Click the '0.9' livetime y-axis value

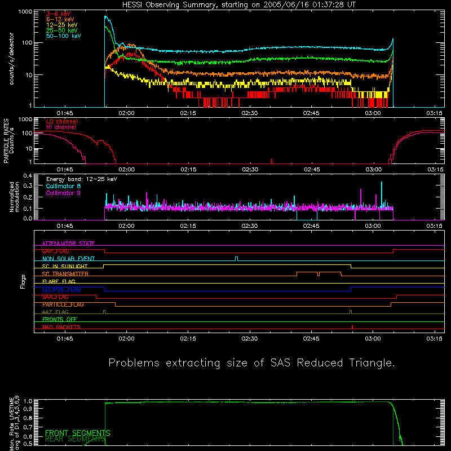(x=28, y=408)
